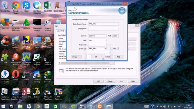Viewport: 194px width, 109px height.
Task: Click Cancel in the MySQL Connector/ODBC dialog
Action: 108,57
